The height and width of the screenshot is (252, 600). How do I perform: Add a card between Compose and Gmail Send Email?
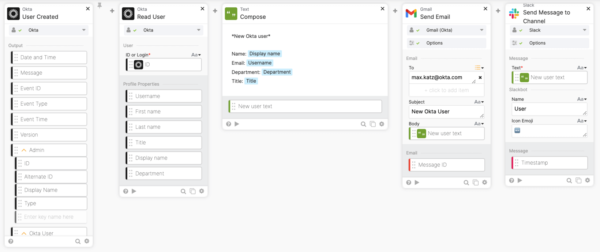point(395,11)
